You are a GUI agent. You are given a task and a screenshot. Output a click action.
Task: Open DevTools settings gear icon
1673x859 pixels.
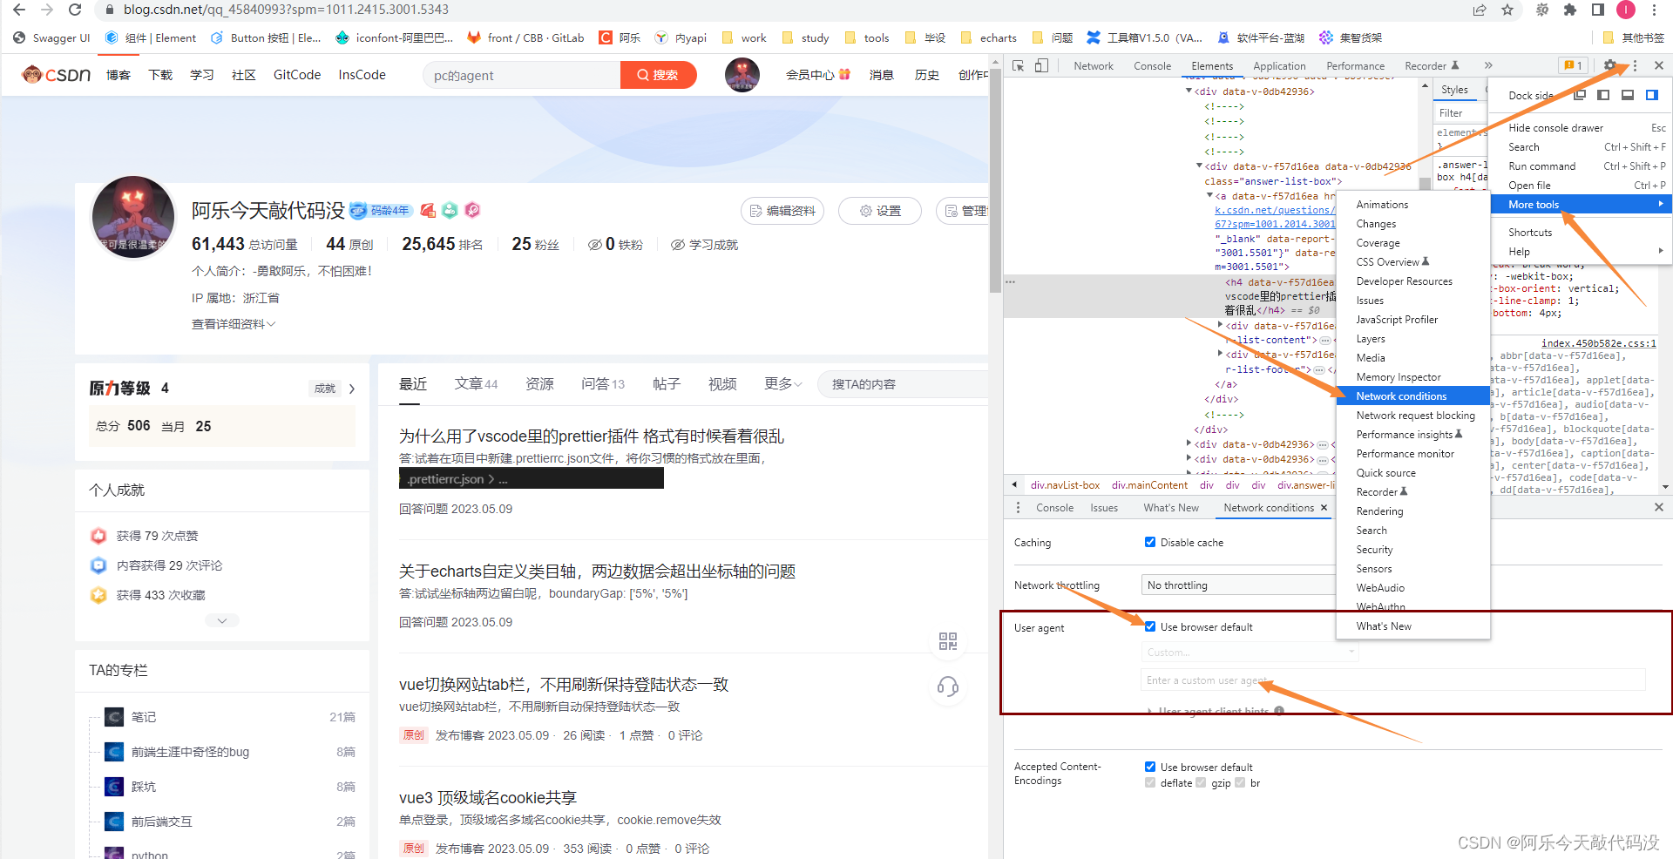point(1610,65)
